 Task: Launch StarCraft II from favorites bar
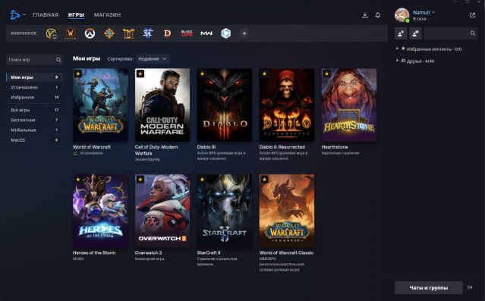[148, 33]
